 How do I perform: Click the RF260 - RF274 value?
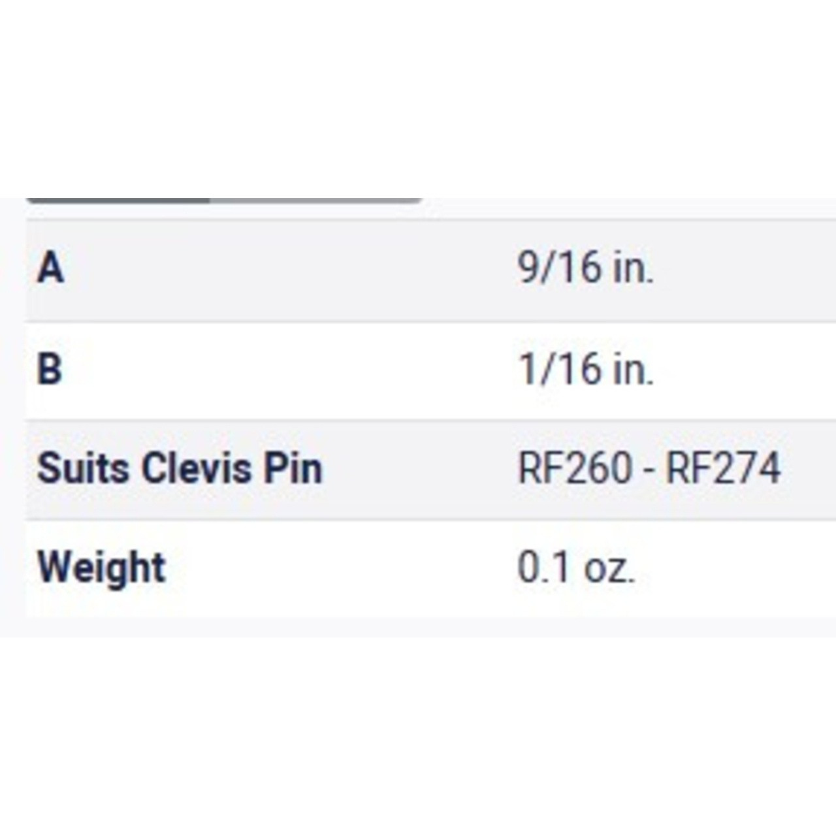pos(649,468)
